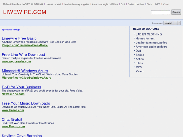Select Dvd in top related bar
183x137 pixels.
123,4
